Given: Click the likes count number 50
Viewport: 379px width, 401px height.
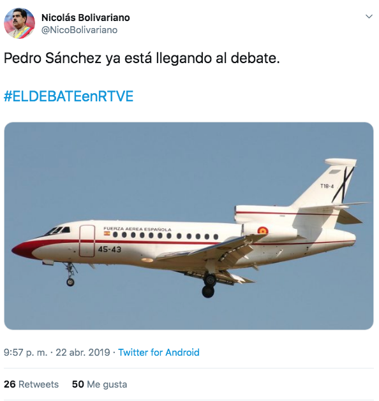Looking at the screenshot, I should click(78, 384).
